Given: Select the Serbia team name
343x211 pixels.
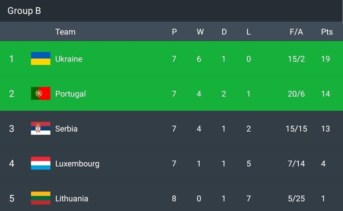Looking at the screenshot, I should pyautogui.click(x=66, y=128).
